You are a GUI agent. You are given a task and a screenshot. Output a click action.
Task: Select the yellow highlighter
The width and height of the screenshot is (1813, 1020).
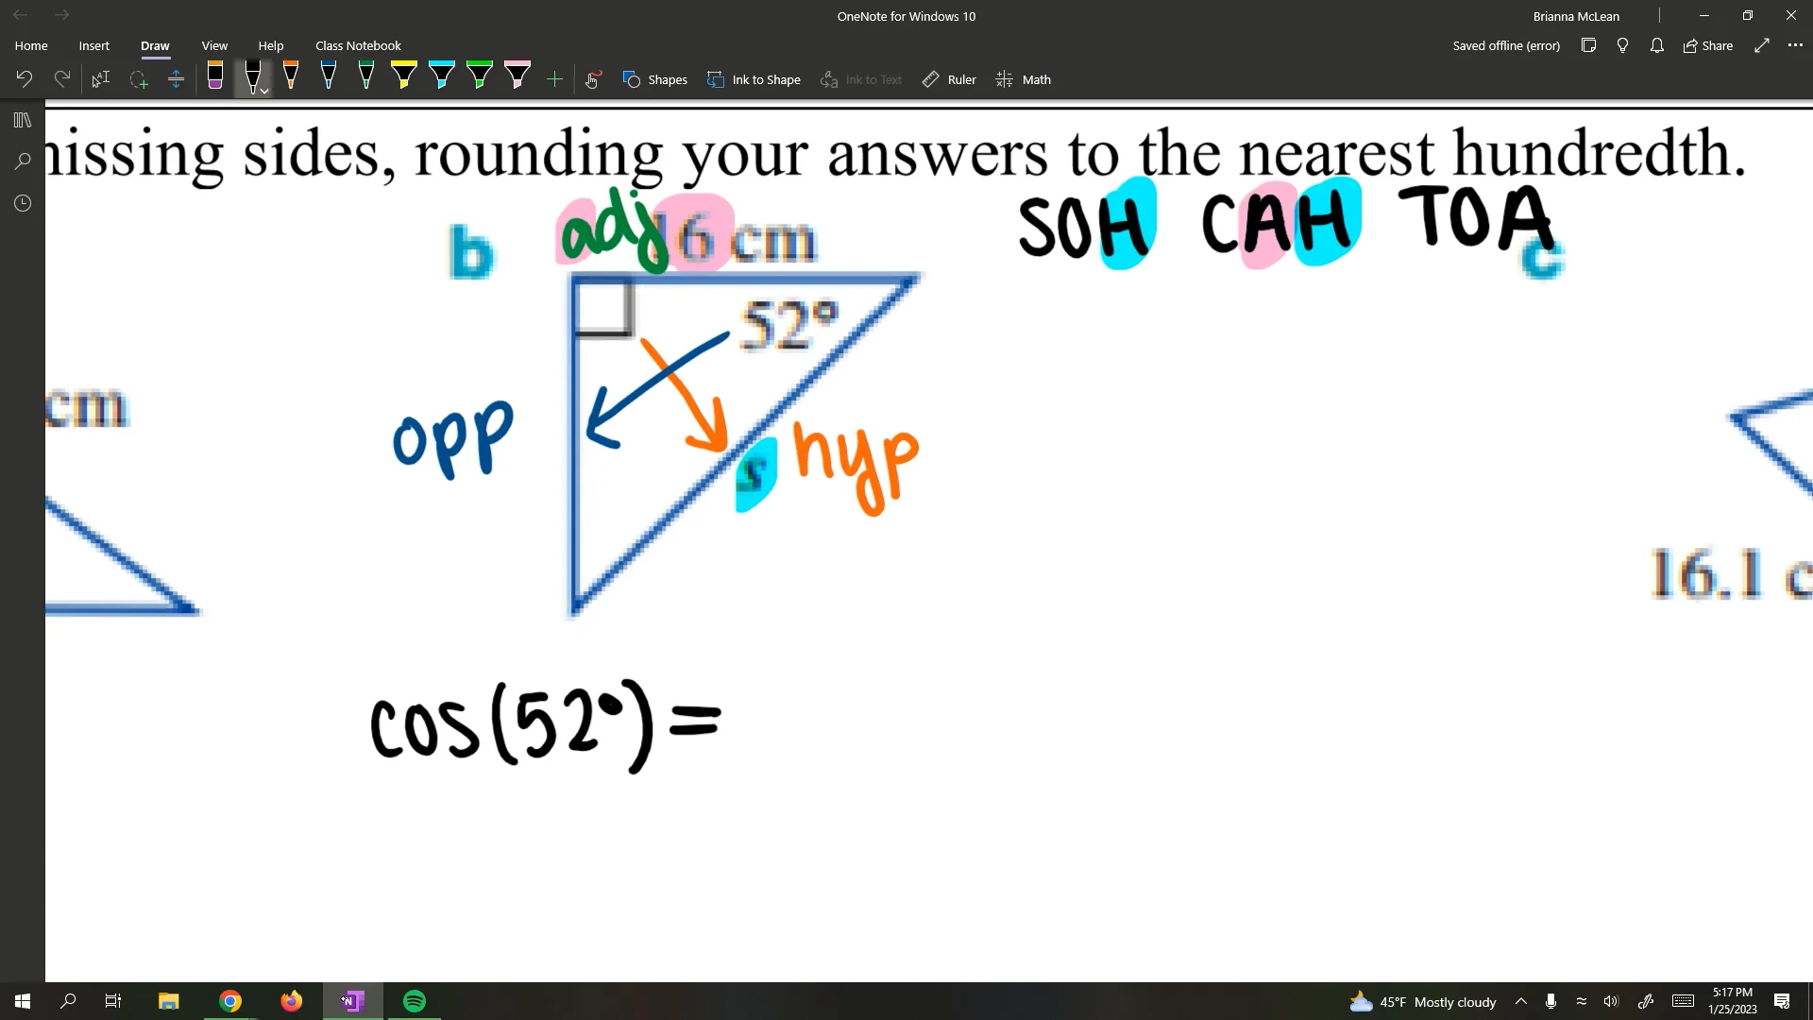[404, 76]
